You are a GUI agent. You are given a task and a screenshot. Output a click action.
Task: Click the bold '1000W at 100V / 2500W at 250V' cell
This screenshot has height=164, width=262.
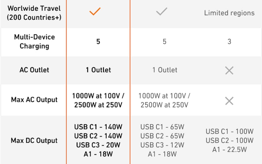coord(98,100)
